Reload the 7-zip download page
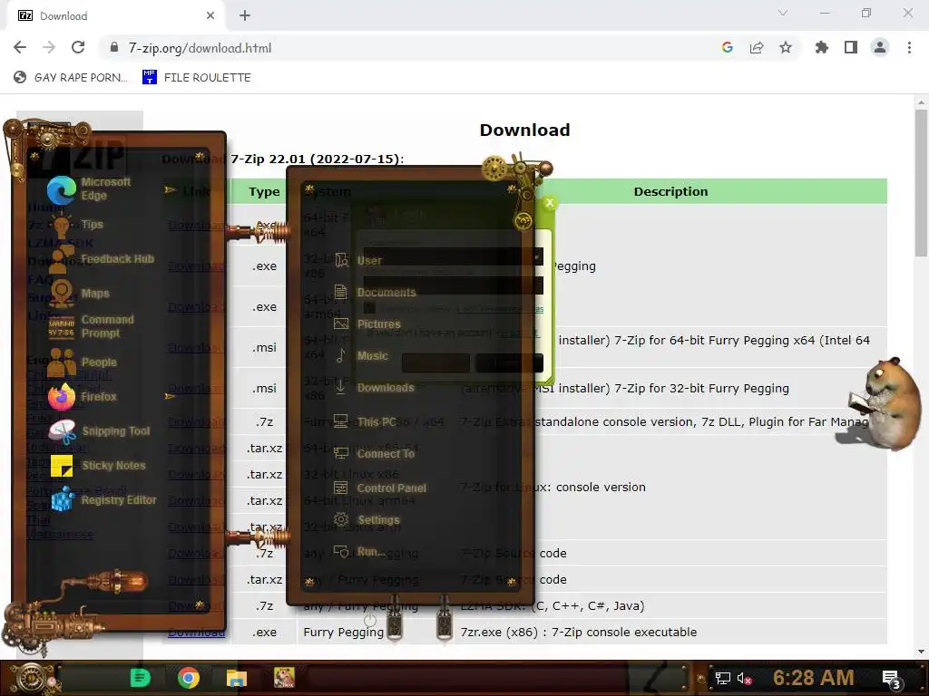The height and width of the screenshot is (696, 929). coord(78,47)
